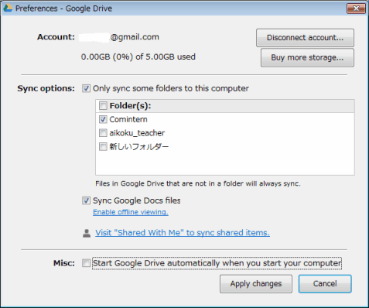The width and height of the screenshot is (369, 308).
Task: Open Enable offline viewing link
Action: pos(131,212)
